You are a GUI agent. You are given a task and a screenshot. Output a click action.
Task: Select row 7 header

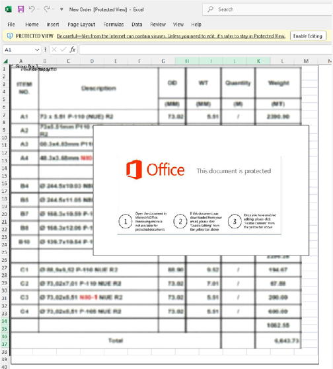[4, 115]
